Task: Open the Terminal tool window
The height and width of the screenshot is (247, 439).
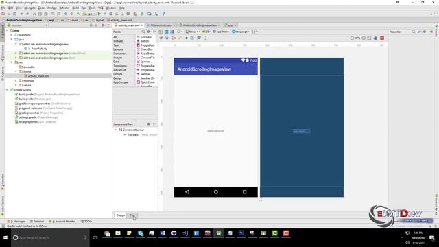Action: click(x=37, y=221)
